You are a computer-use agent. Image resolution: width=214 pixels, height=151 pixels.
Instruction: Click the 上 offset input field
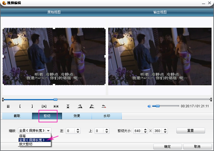pyautogui.click(x=99, y=131)
